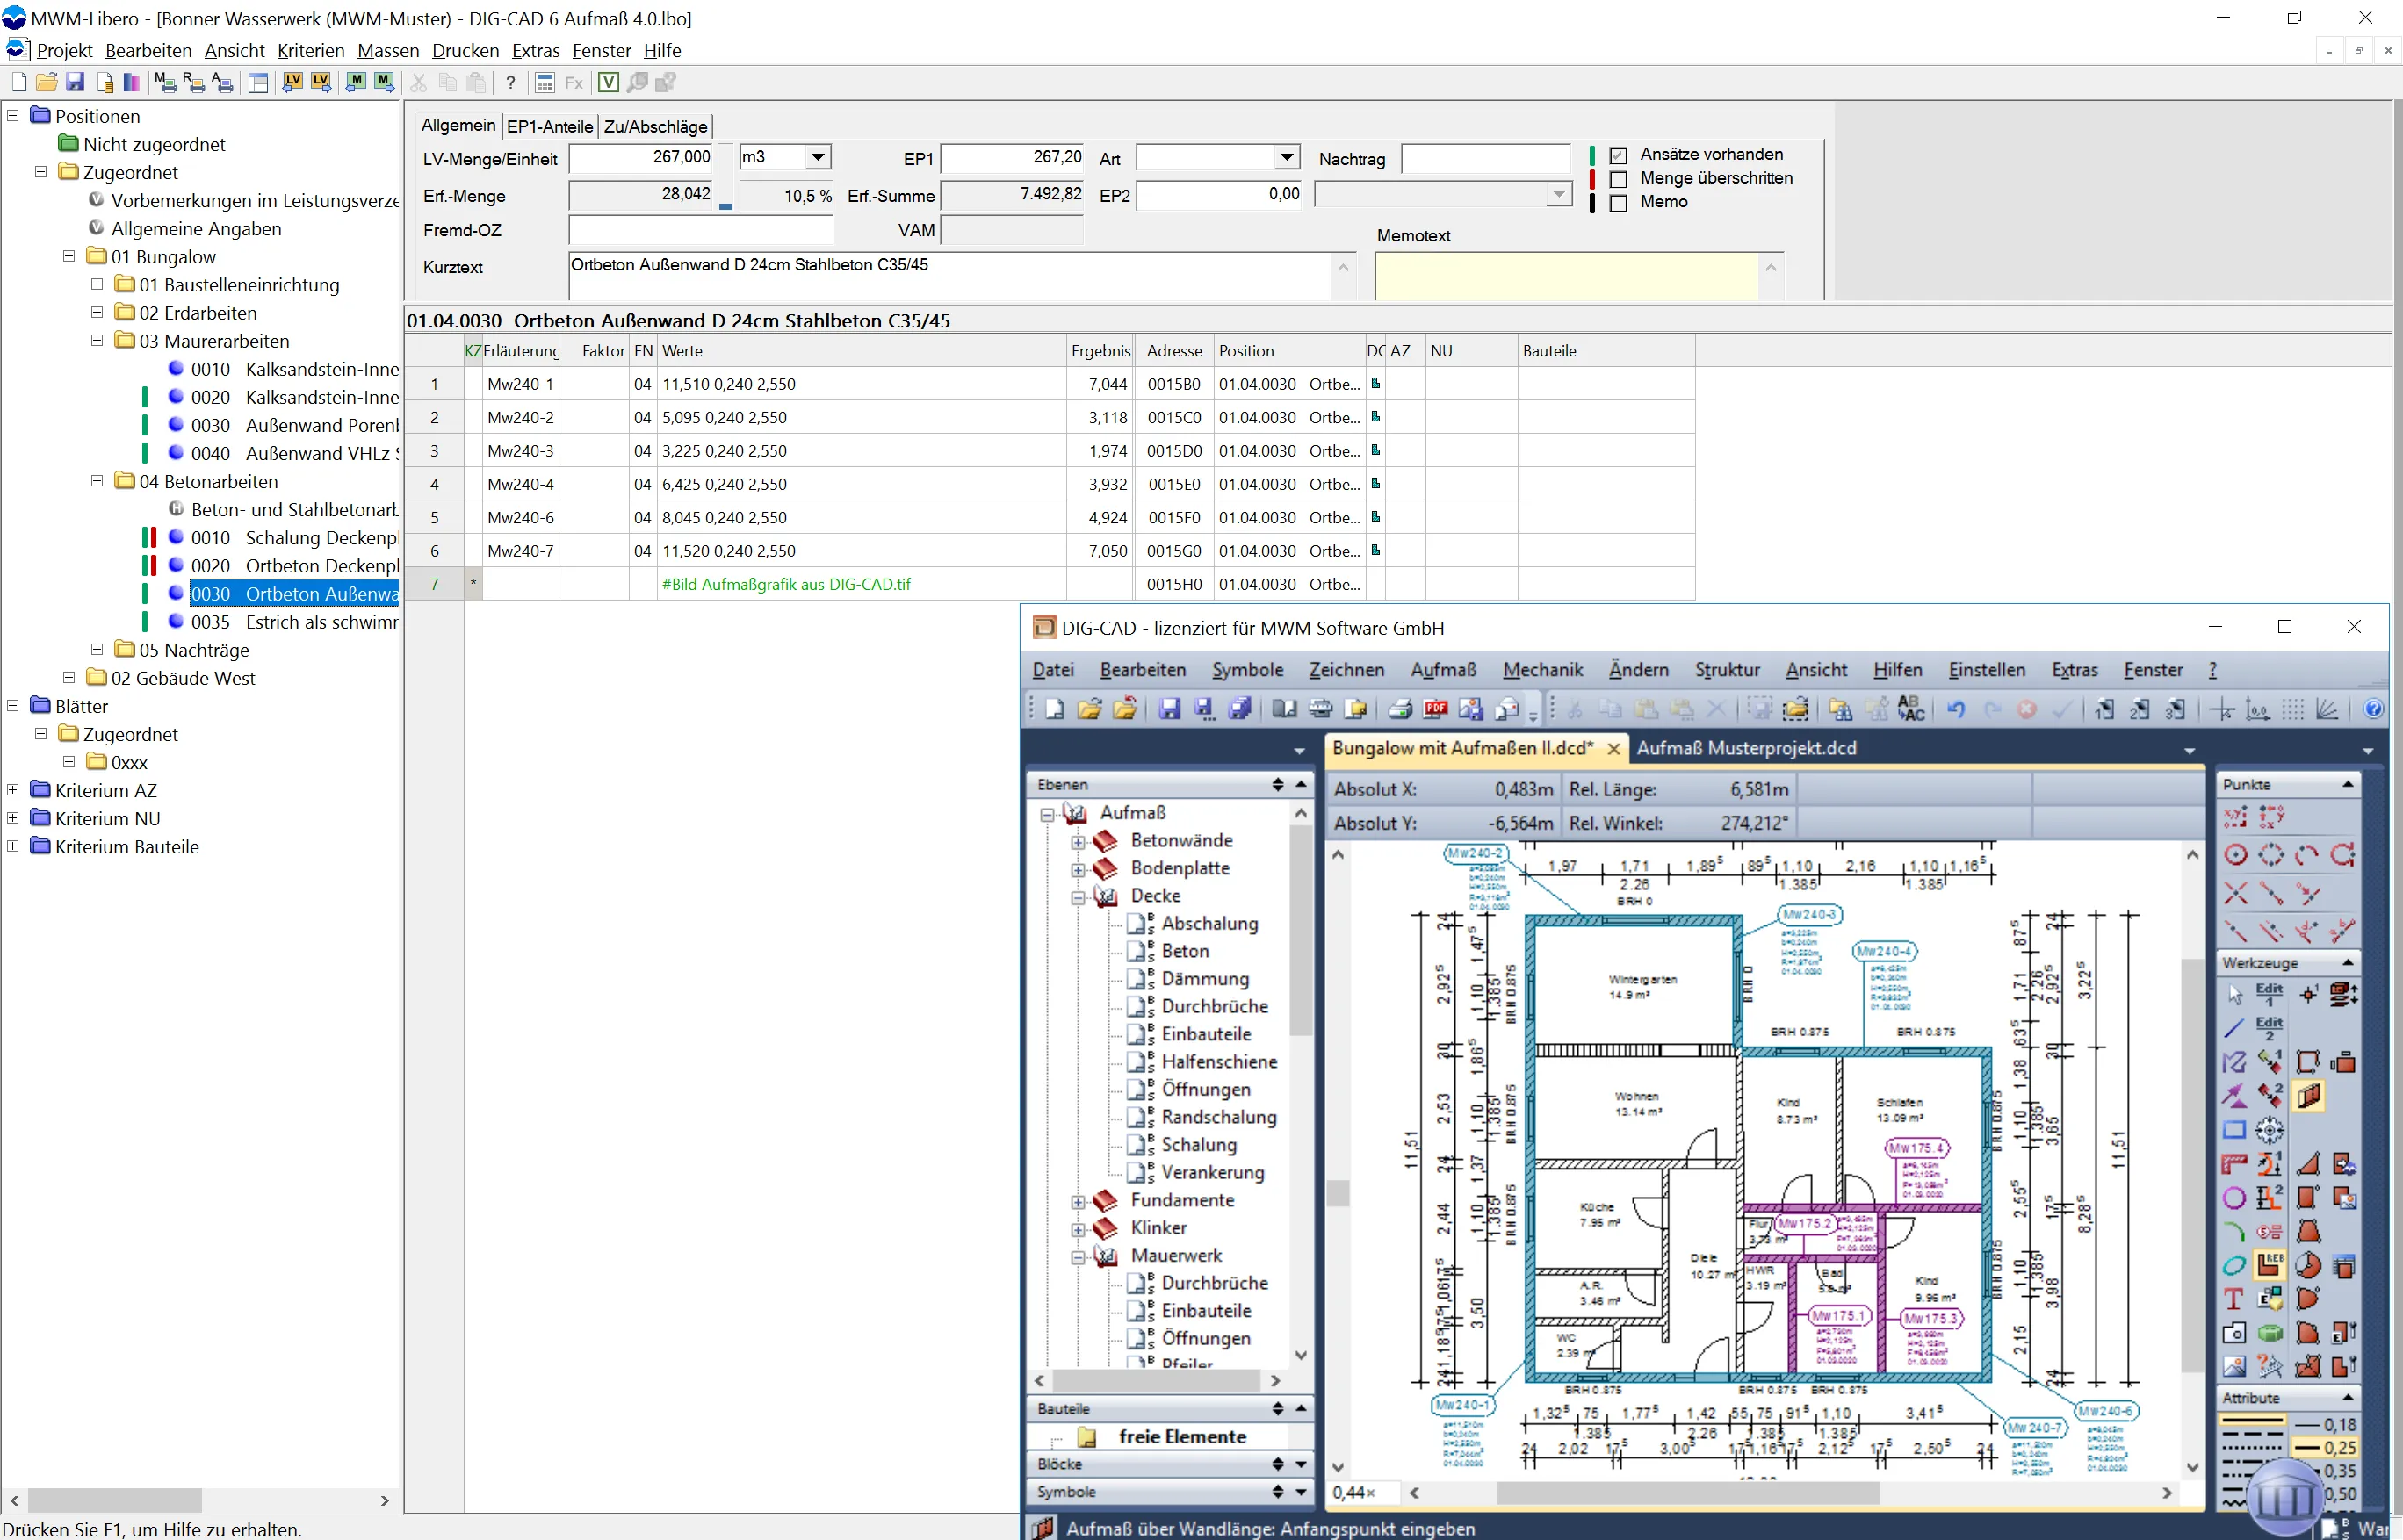Close the Bungalow mit Aufmaßen II.dcd tab
Image resolution: width=2403 pixels, height=1540 pixels.
(1613, 749)
